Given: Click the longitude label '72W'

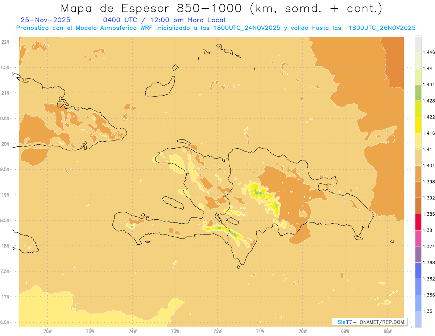Looking at the screenshot, I should coord(217,331).
